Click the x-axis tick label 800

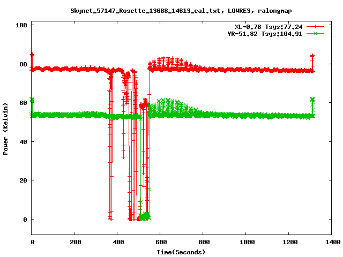[204, 242]
